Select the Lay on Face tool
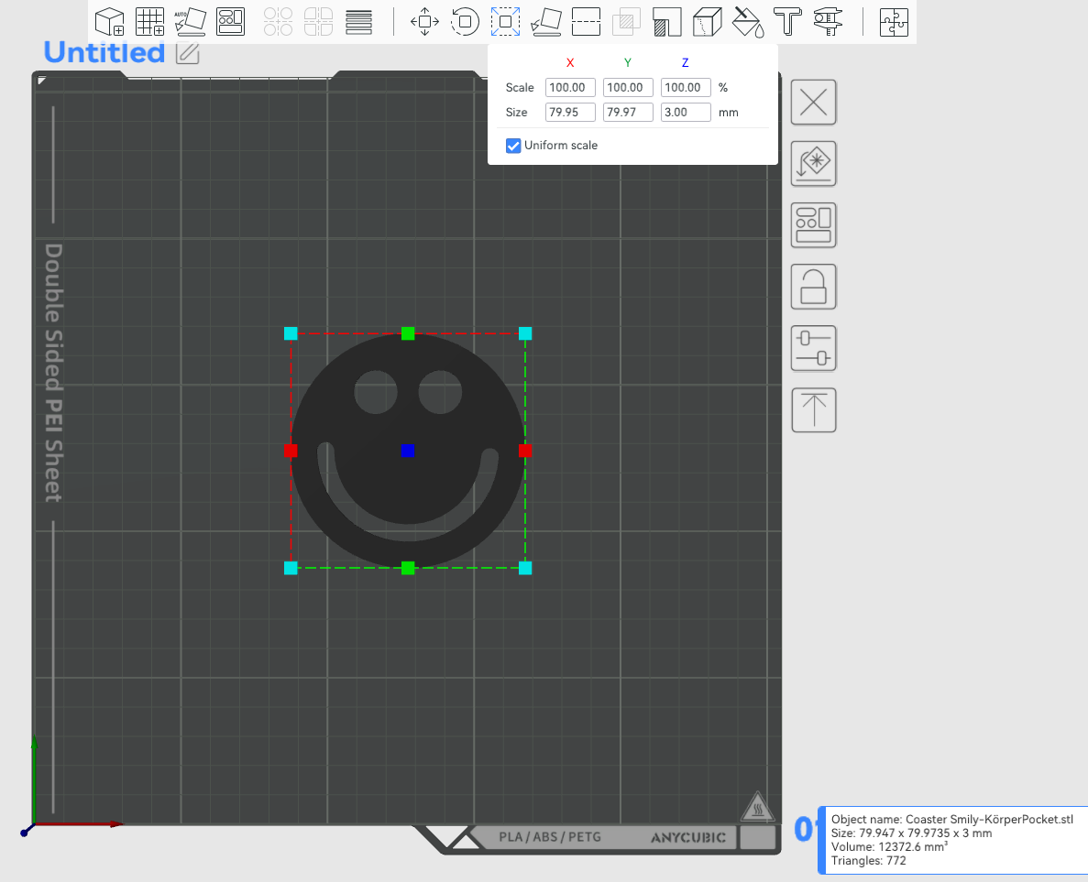The width and height of the screenshot is (1088, 882). [x=546, y=21]
